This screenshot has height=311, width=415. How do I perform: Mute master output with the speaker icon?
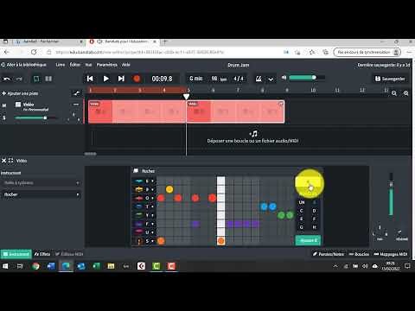tap(284, 78)
